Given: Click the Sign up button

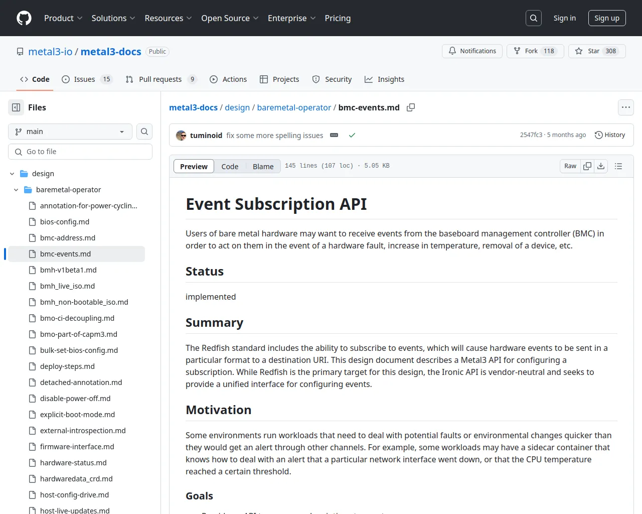Looking at the screenshot, I should point(607,18).
